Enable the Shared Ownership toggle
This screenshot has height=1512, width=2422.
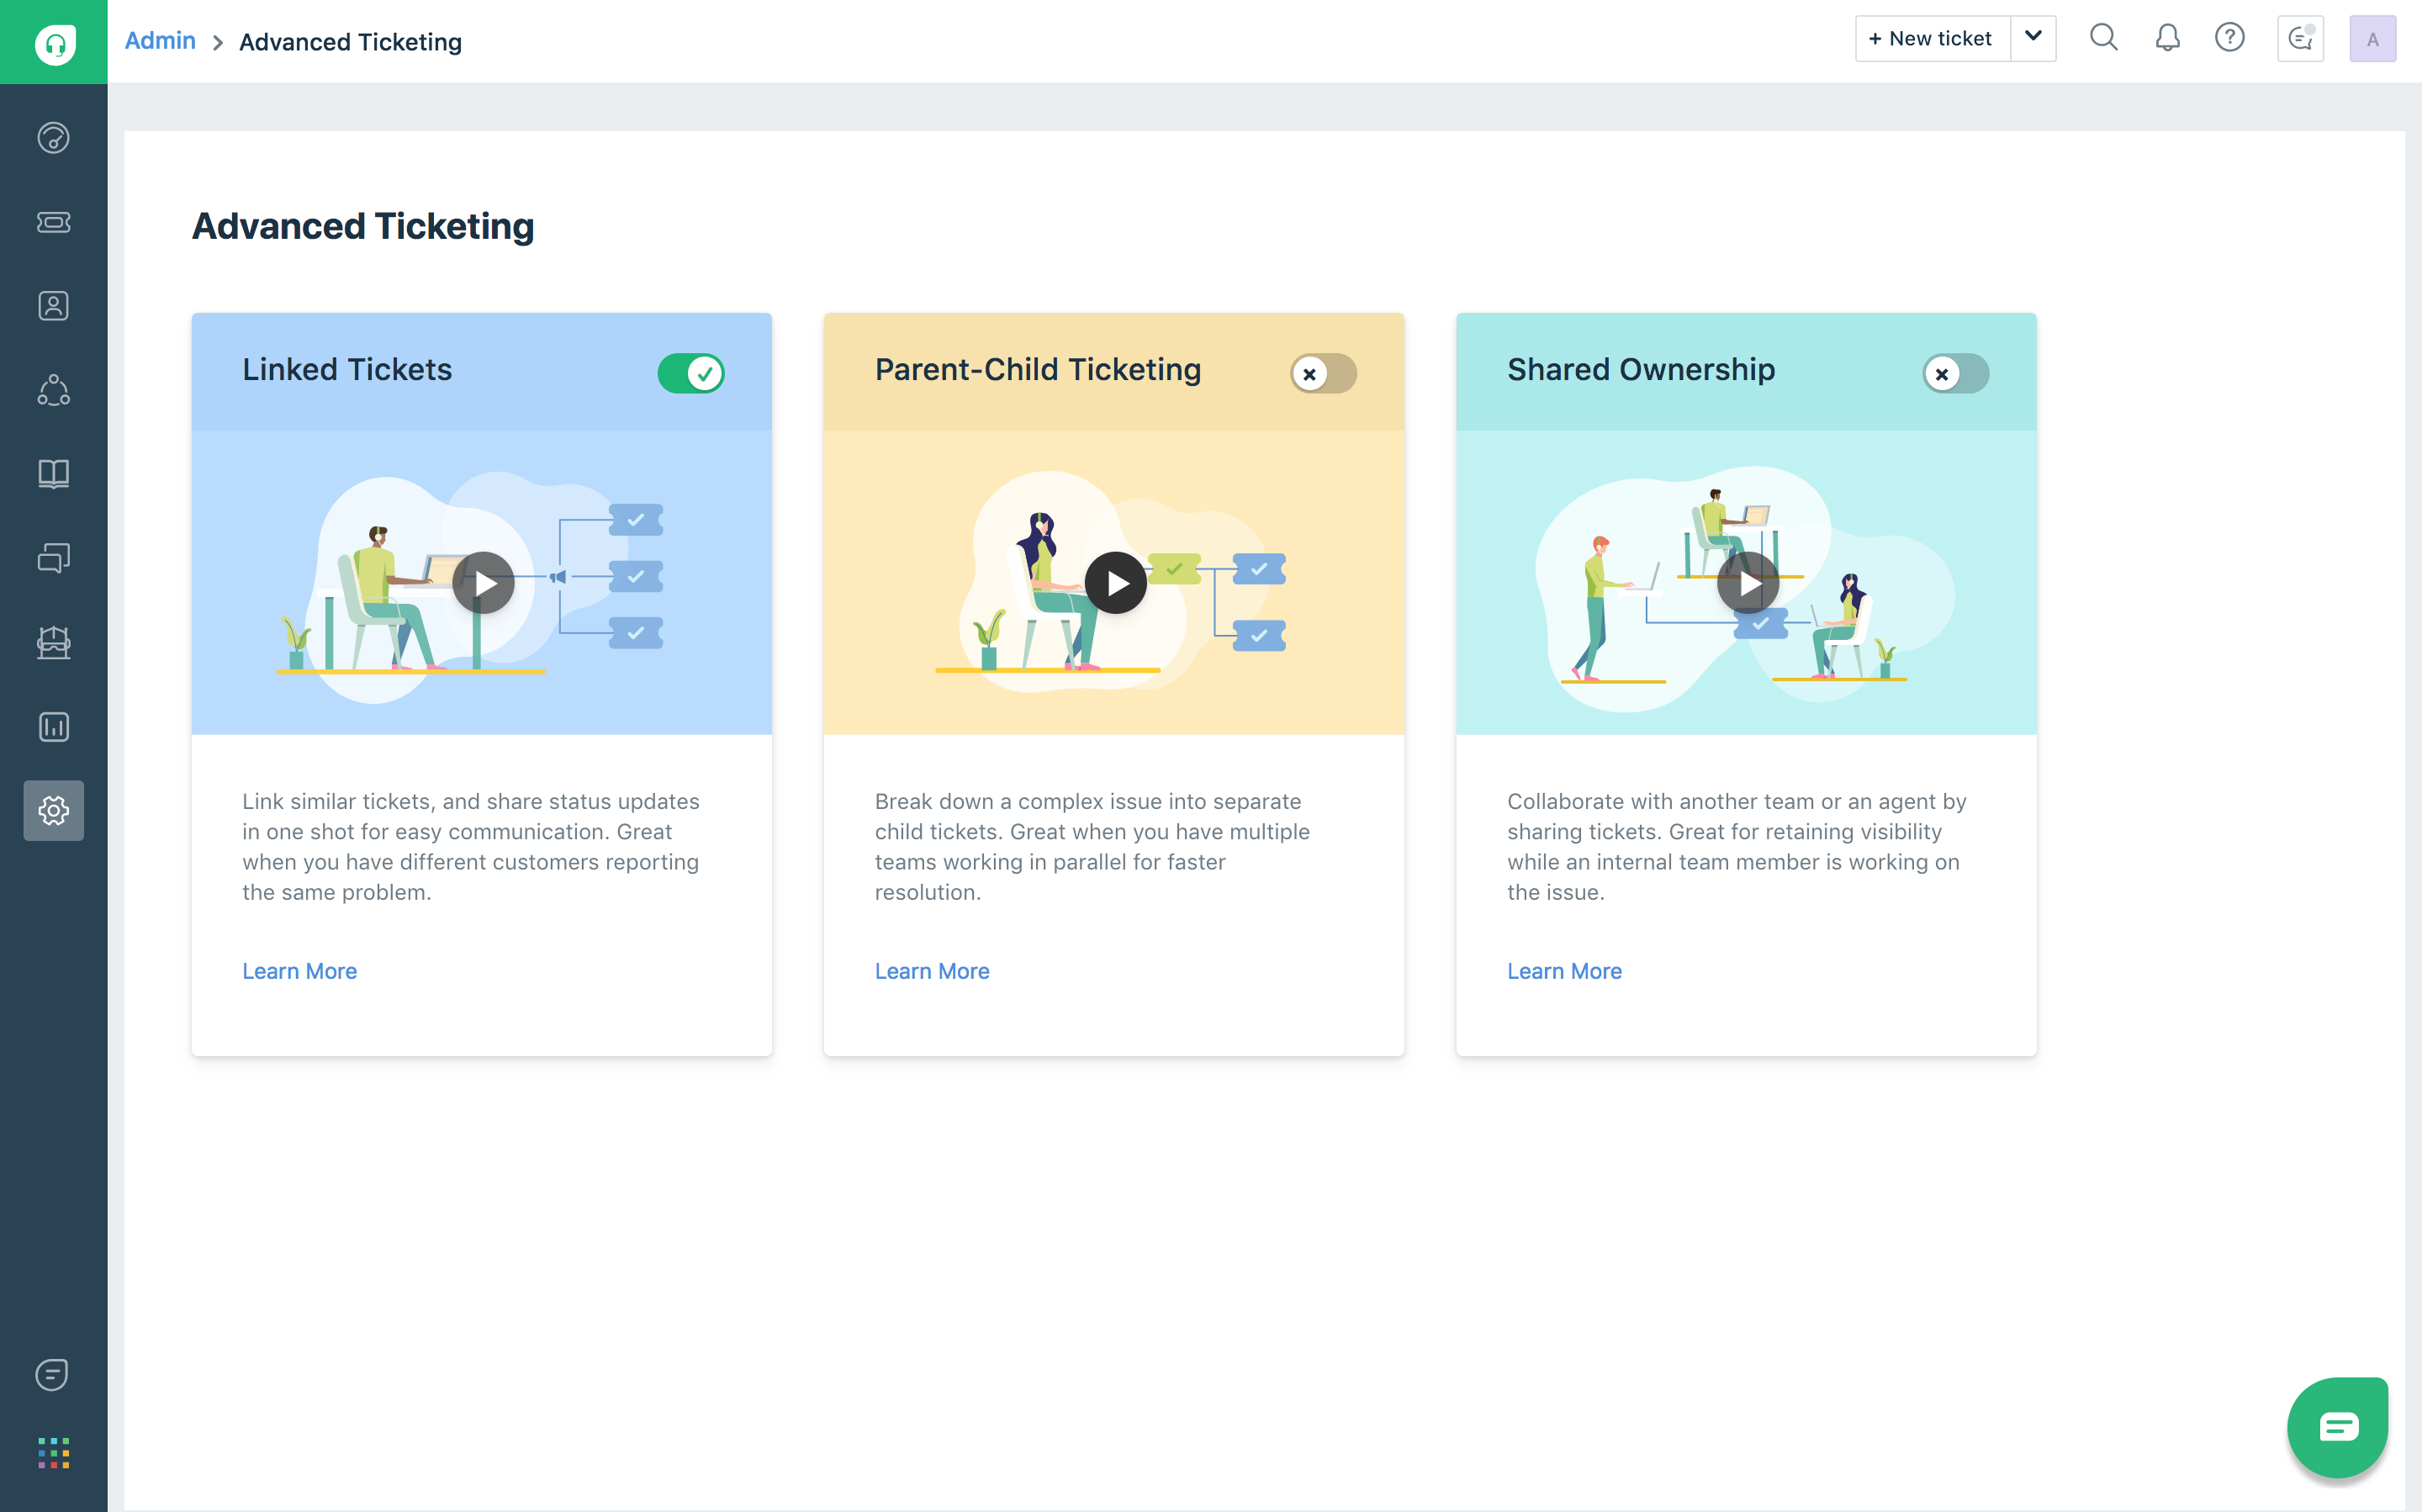pyautogui.click(x=1955, y=373)
